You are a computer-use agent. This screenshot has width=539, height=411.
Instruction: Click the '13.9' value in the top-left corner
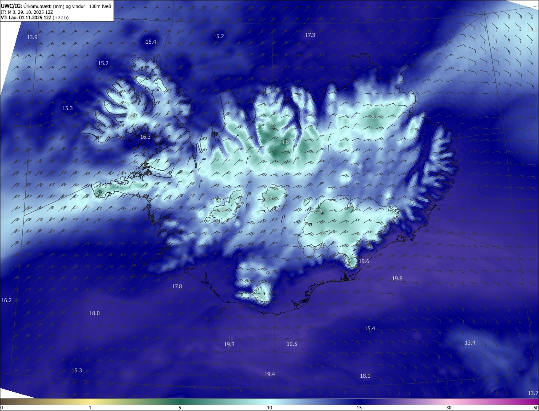[32, 37]
